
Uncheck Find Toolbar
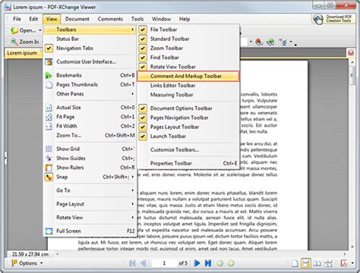143,58
